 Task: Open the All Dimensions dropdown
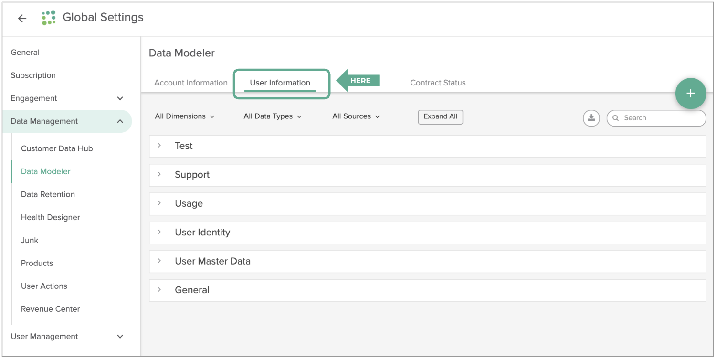pos(185,116)
